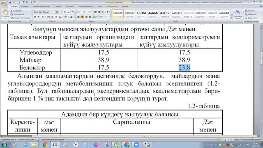Apply text highlight color
Viewport: 263px width, 148px height.
coord(66,17)
